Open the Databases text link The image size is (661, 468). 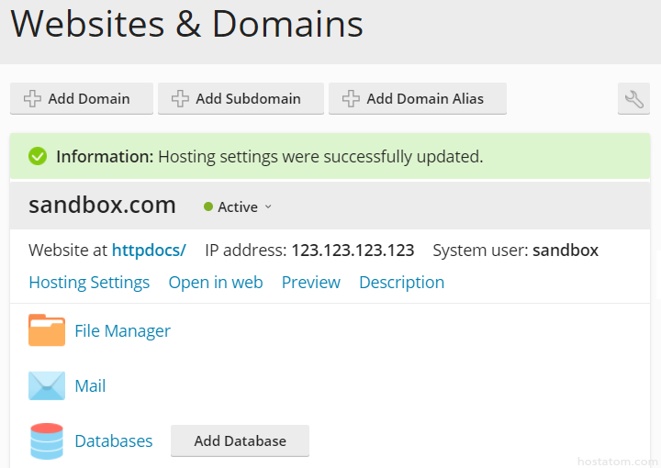coord(114,441)
